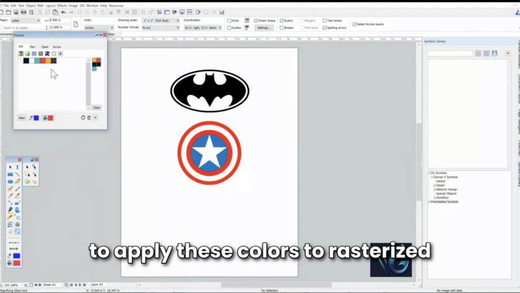The image size is (520, 293).
Task: Click the trash delete icon in Presets
Action: coord(89,118)
